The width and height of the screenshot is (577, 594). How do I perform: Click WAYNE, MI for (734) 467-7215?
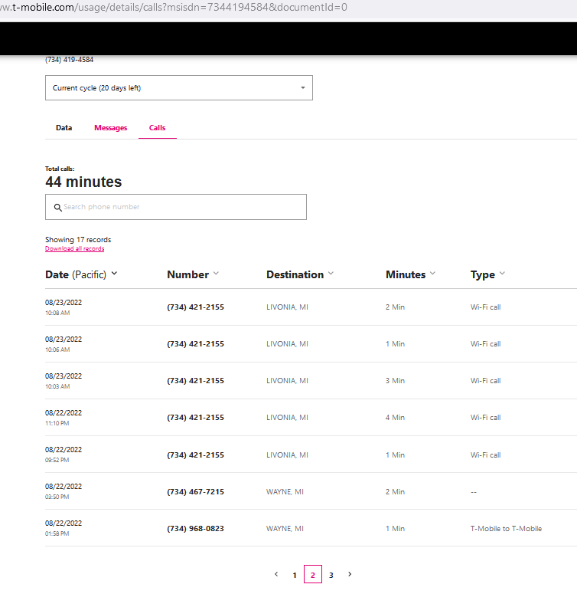pos(285,492)
